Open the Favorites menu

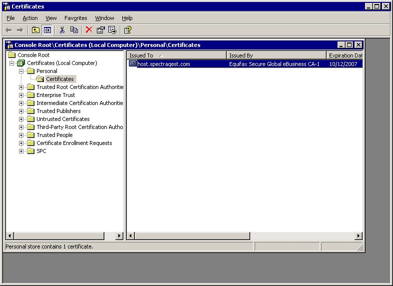[75, 18]
